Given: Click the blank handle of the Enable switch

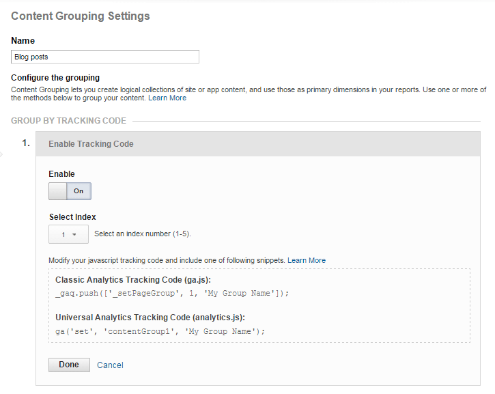Looking at the screenshot, I should 58,191.
